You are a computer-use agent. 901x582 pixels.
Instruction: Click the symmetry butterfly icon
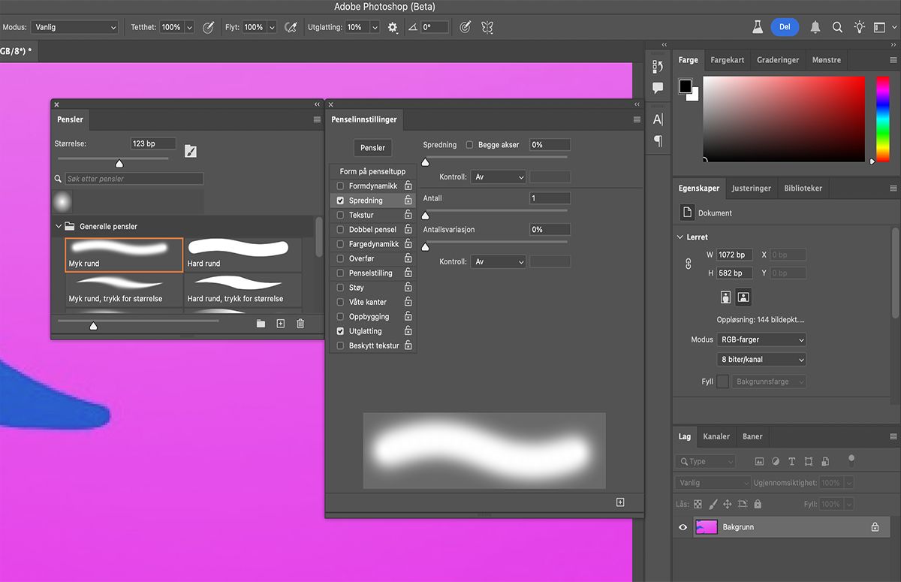coord(487,27)
